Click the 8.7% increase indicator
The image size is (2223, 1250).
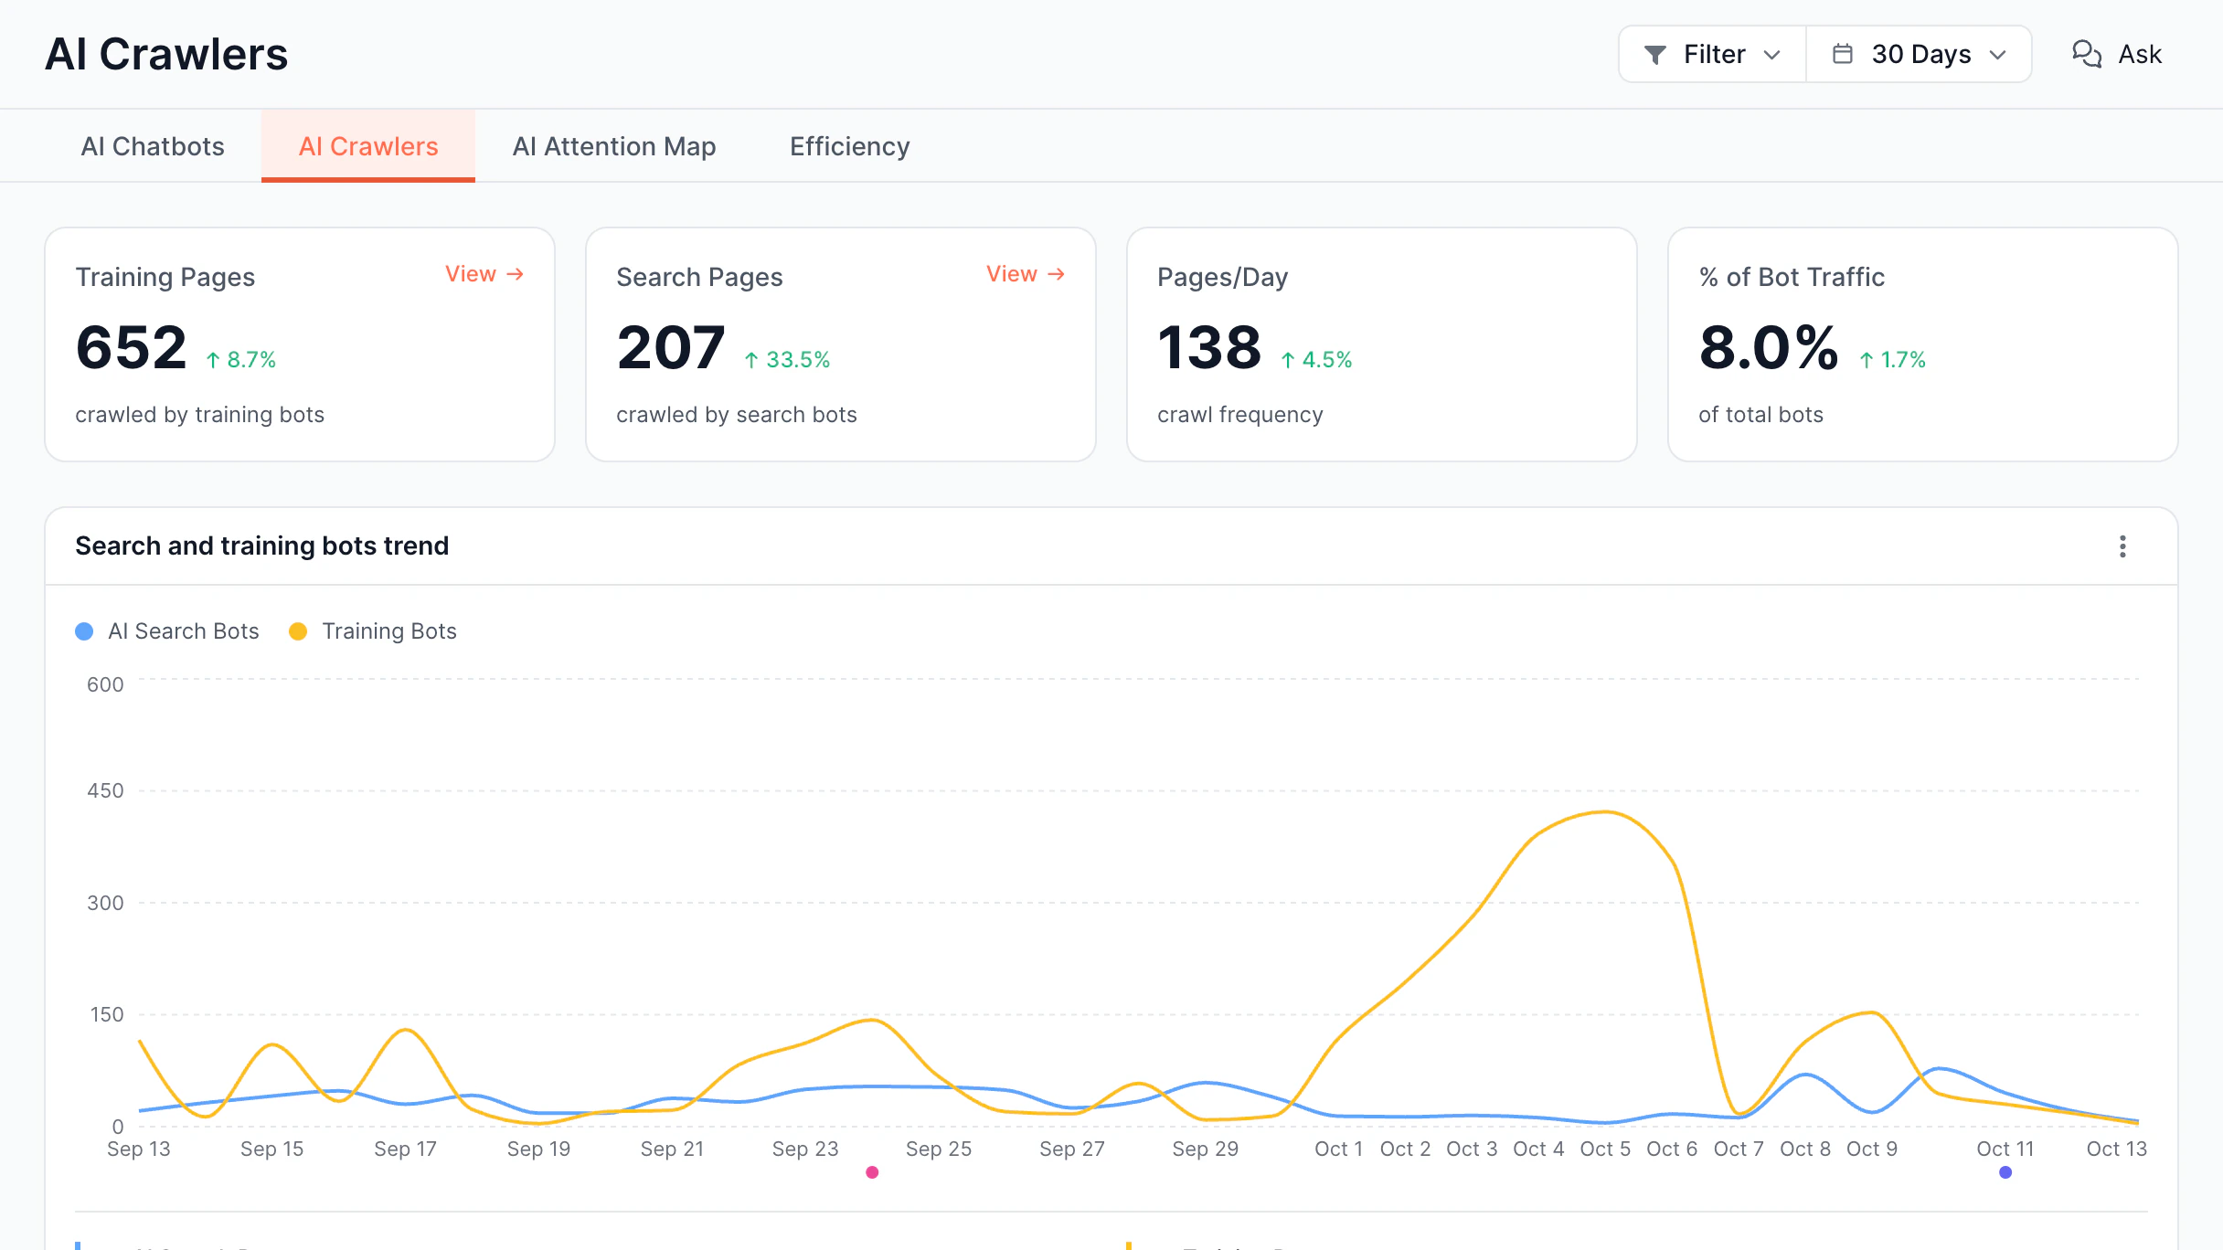click(x=241, y=360)
